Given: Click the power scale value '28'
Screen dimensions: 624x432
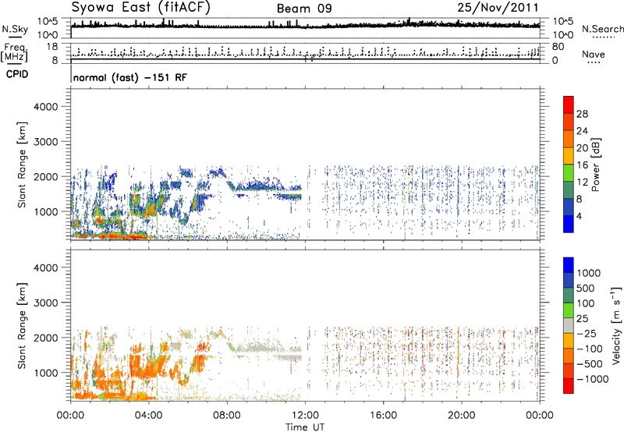Looking at the screenshot, I should pyautogui.click(x=582, y=114).
